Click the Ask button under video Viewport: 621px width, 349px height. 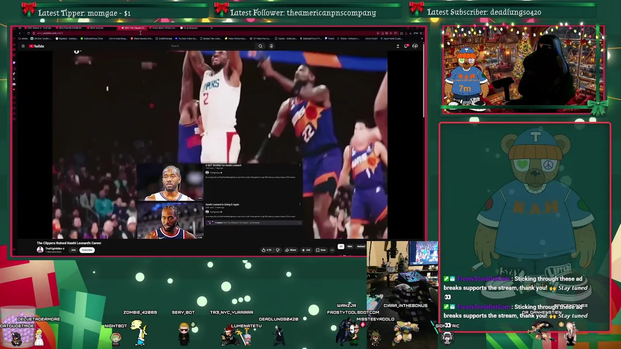[306, 250]
